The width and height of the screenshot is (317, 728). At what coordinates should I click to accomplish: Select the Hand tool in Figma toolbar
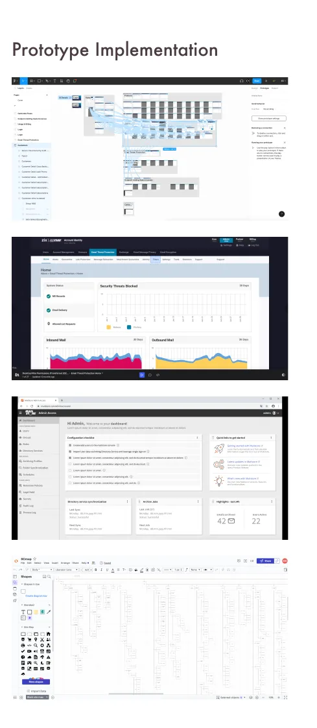coord(68,81)
